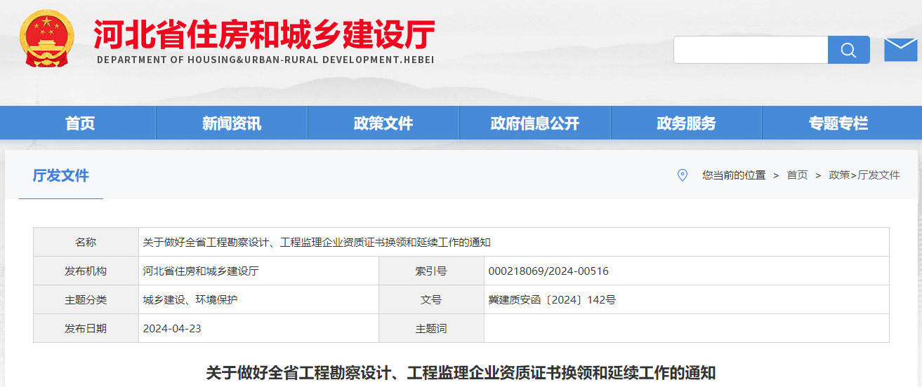Click the 主题分类 label cell
The image size is (922, 387).
(x=86, y=299)
